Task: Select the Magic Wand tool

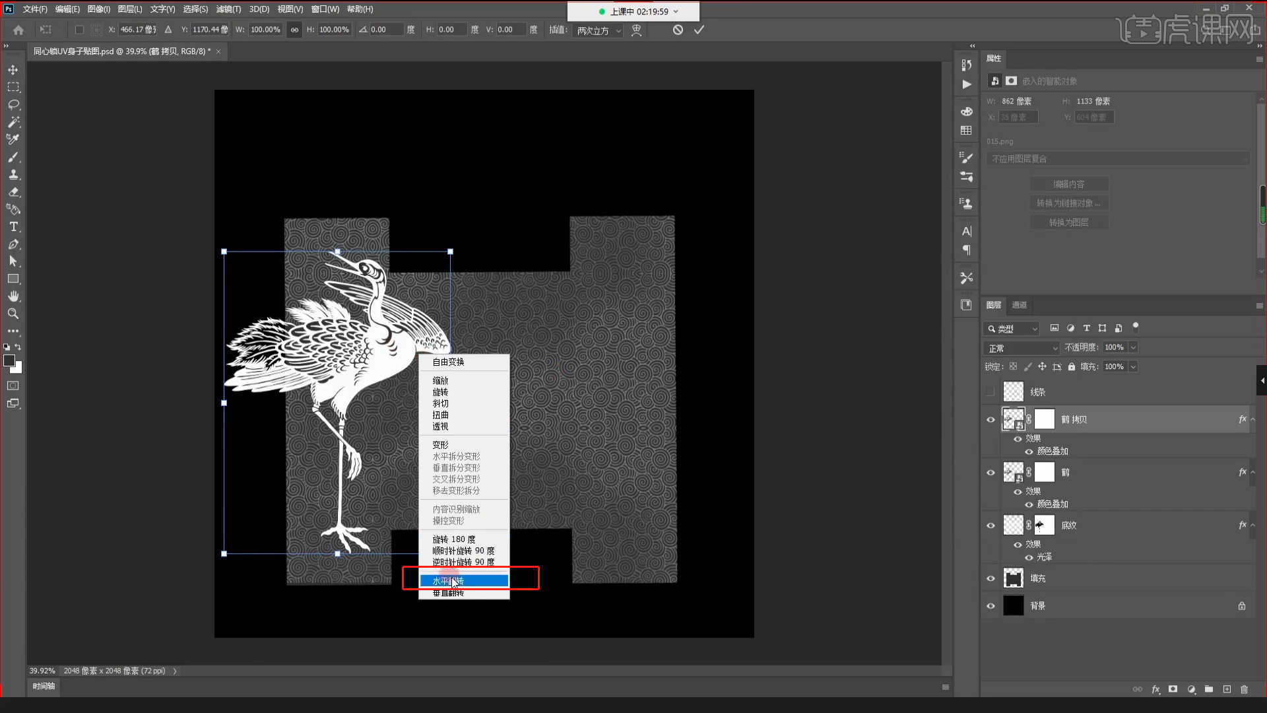Action: click(x=13, y=122)
